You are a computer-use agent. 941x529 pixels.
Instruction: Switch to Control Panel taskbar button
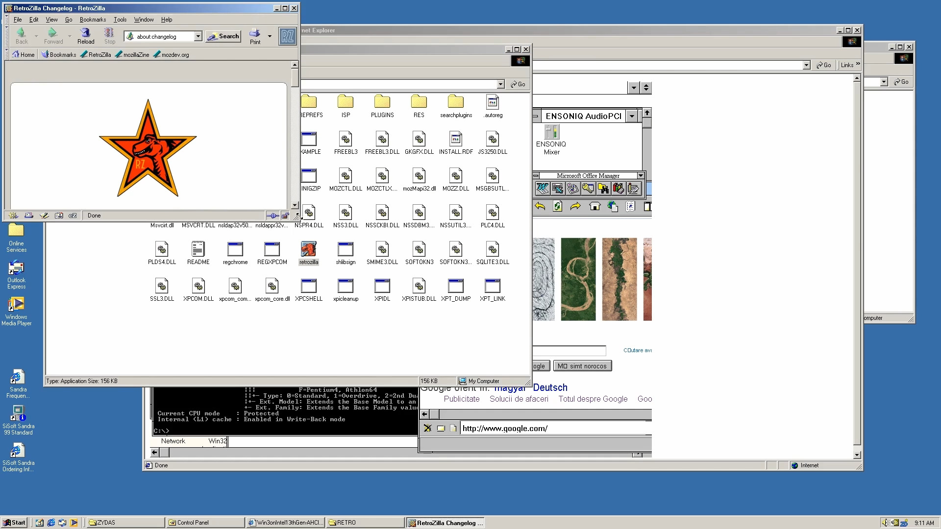[205, 523]
